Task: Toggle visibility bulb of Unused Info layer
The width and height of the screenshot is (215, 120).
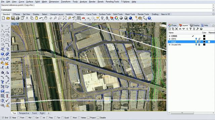Action: click(x=196, y=44)
